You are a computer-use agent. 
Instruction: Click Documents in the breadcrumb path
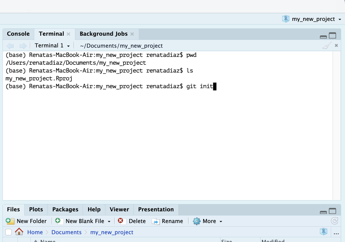[66, 232]
